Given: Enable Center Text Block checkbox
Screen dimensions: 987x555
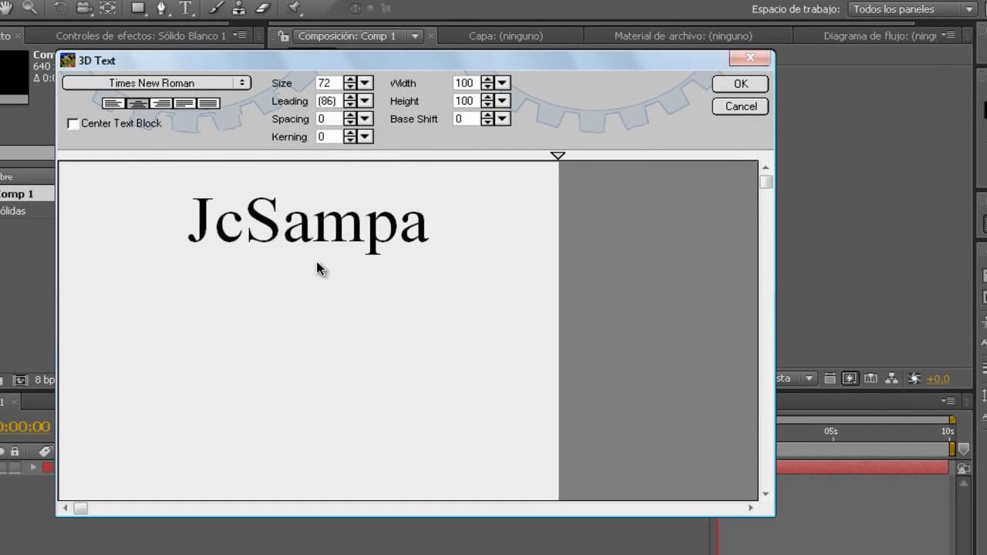Looking at the screenshot, I should point(73,123).
